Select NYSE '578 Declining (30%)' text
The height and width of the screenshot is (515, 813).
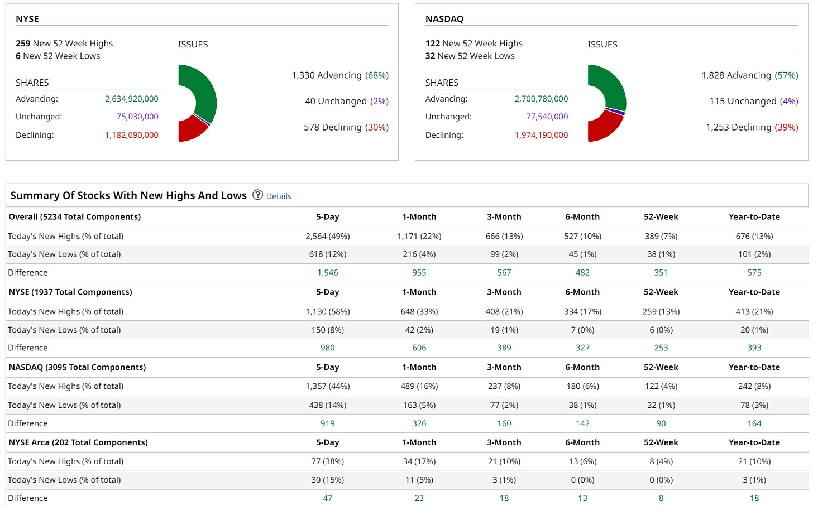click(346, 127)
